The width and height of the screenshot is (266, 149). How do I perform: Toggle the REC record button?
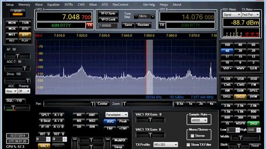[x=12, y=41]
